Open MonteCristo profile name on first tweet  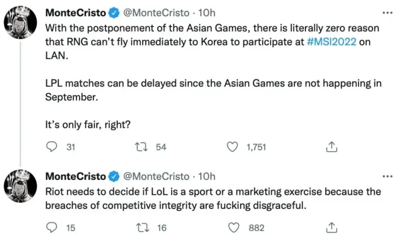(x=74, y=12)
